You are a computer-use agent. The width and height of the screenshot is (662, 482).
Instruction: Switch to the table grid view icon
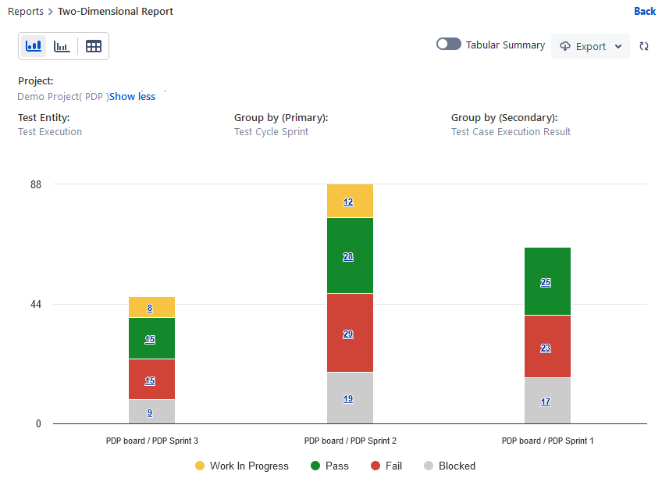(94, 46)
